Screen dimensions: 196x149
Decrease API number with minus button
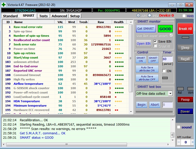click(179, 142)
